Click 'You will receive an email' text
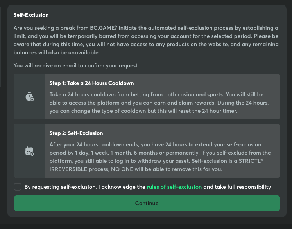The height and width of the screenshot is (229, 292). [76, 65]
